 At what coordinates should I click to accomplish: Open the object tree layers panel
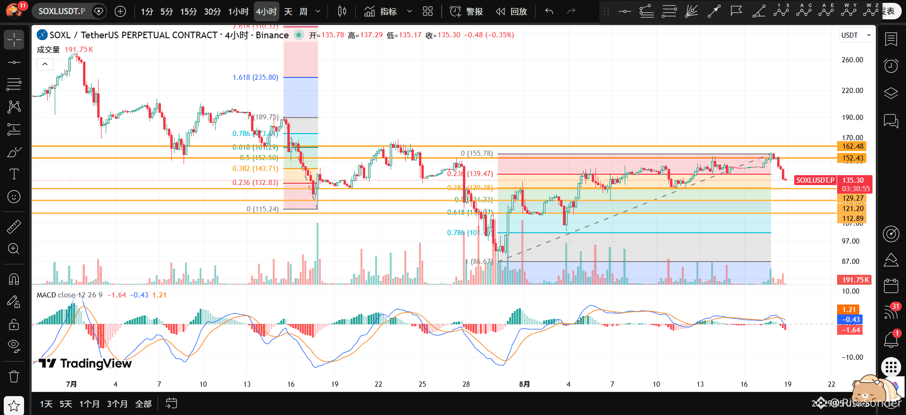[891, 93]
